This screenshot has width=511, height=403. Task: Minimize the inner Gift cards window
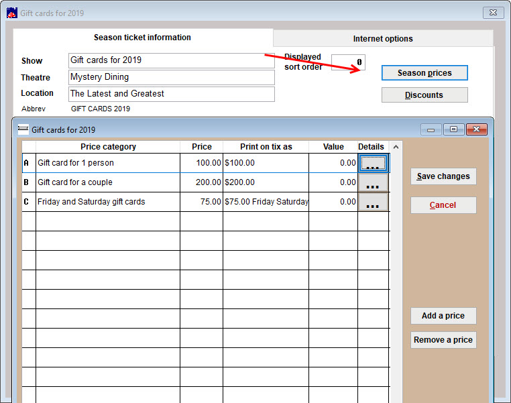click(431, 129)
